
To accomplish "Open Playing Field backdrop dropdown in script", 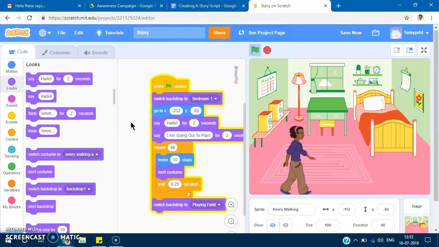I will click(207, 205).
